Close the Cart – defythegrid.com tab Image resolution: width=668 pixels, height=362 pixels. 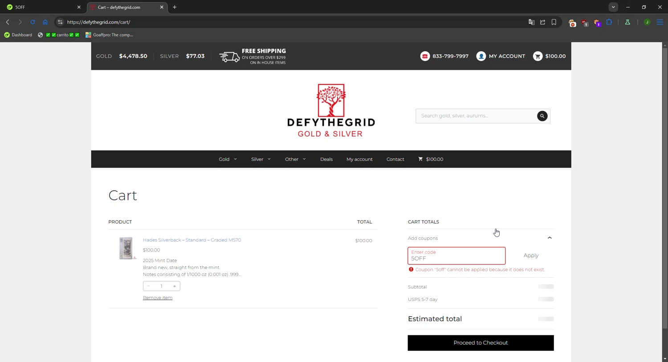(162, 7)
